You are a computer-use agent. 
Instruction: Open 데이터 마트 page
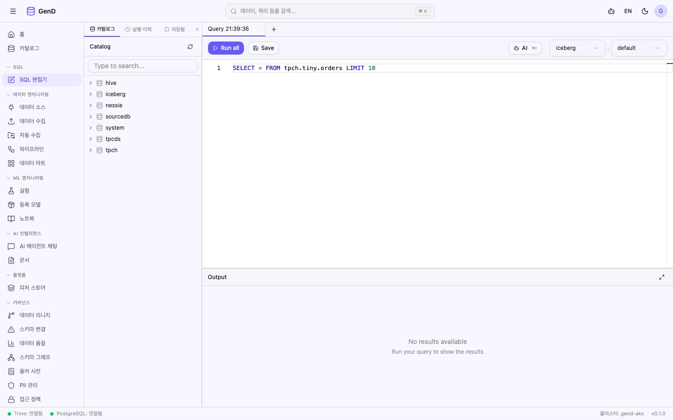pyautogui.click(x=42, y=163)
